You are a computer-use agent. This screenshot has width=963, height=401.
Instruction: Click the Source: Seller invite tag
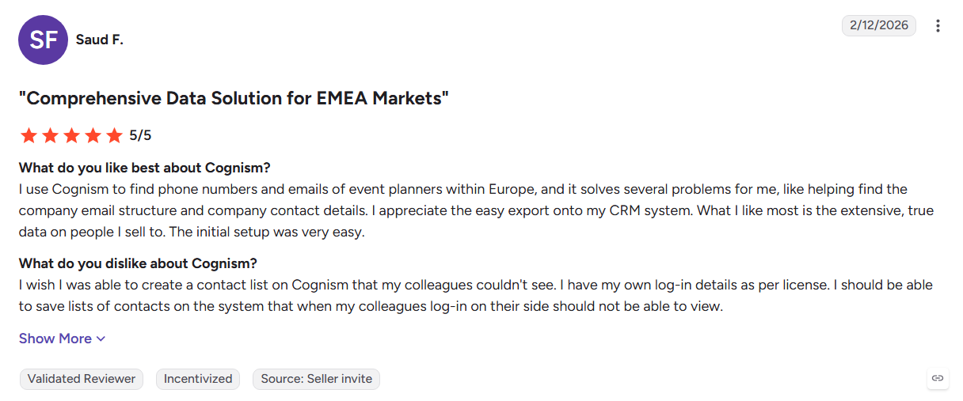[317, 379]
